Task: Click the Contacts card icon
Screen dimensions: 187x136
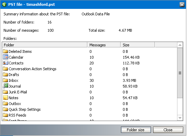Action: 5,63
